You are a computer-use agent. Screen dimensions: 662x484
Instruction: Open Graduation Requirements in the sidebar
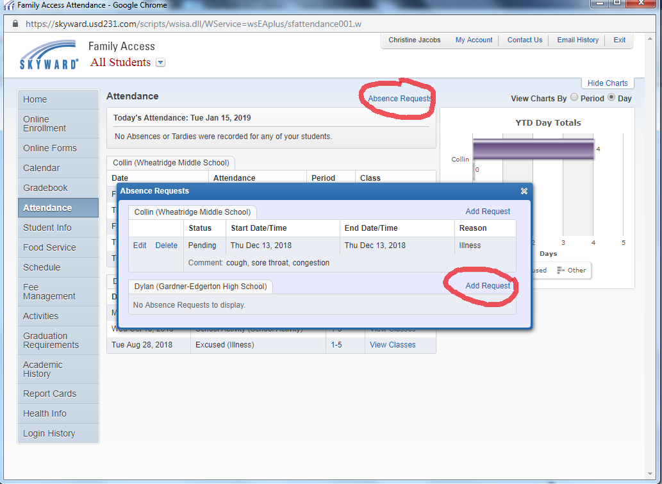(58, 340)
